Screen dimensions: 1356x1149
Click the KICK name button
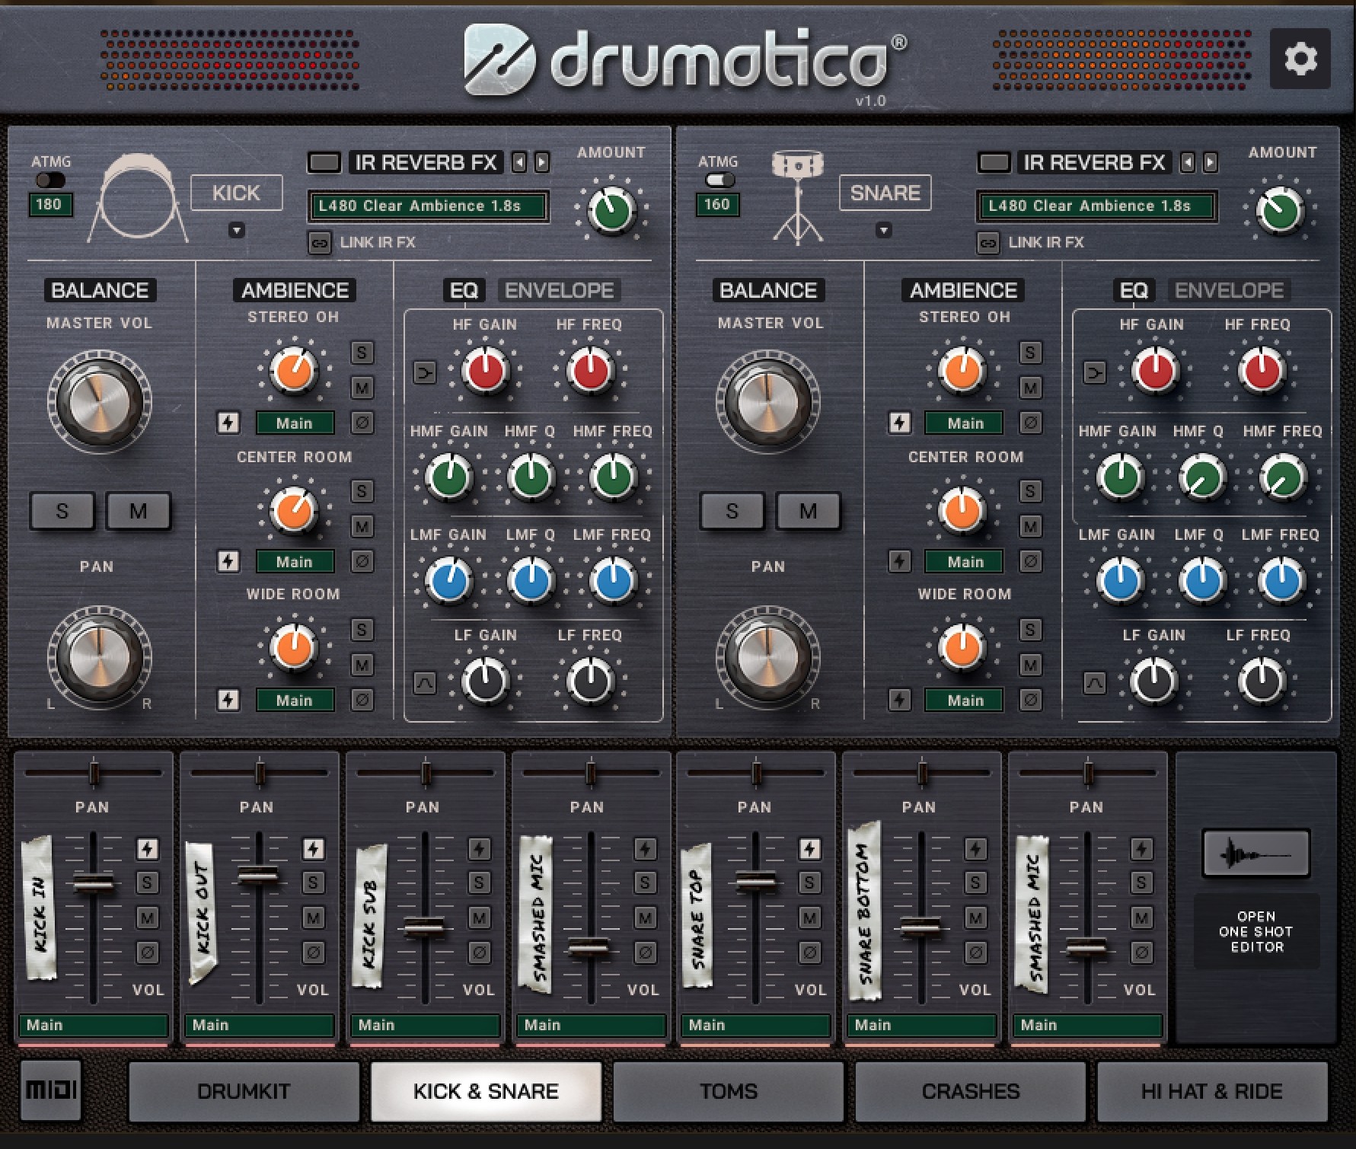point(236,193)
